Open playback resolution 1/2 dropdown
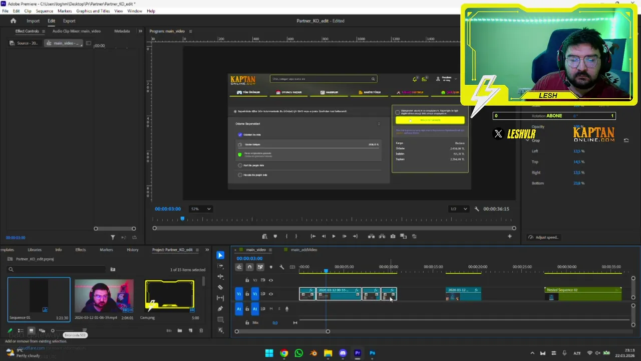Screen dimensions: 641x361 (x=458, y=209)
